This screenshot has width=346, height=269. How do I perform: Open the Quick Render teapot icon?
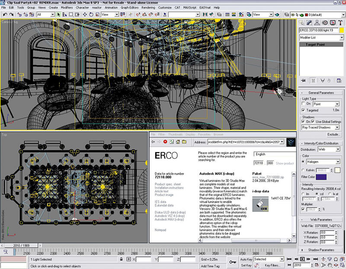[277, 15]
